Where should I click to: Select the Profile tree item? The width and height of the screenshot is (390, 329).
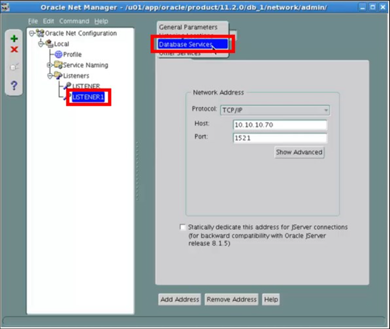click(72, 54)
